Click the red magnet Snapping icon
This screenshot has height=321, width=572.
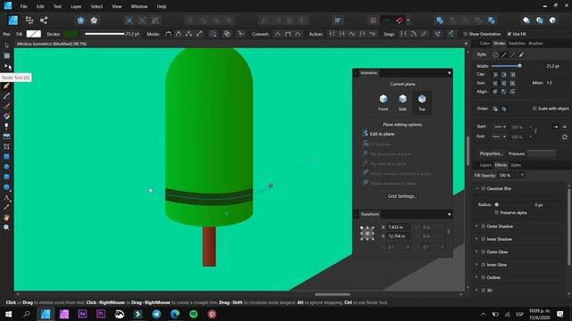tap(400, 21)
